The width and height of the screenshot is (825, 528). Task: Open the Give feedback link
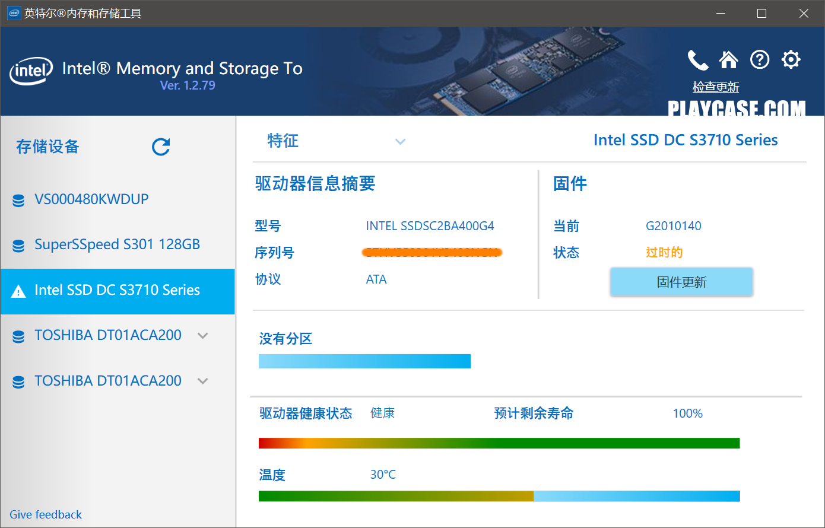pos(46,514)
